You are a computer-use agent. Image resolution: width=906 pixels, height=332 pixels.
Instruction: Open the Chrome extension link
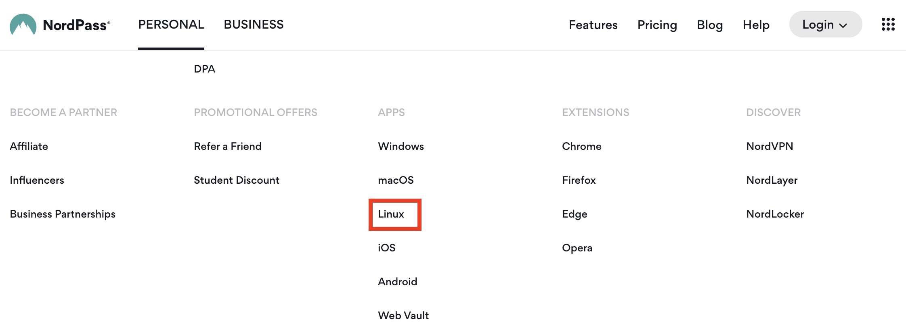click(581, 146)
